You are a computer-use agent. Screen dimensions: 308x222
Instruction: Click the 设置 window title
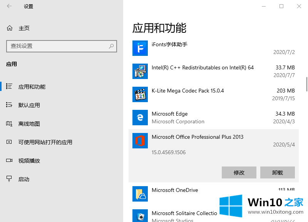[28, 7]
